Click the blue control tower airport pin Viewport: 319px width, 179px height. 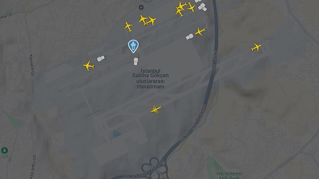[133, 46]
